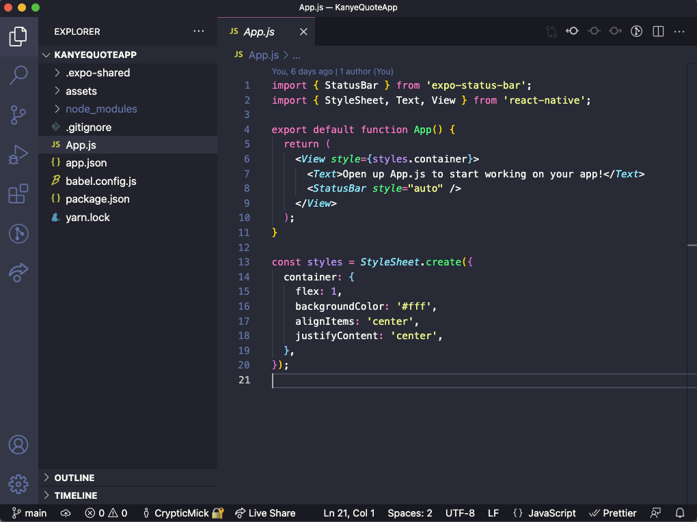Image resolution: width=697 pixels, height=522 pixels.
Task: Click the backgroundColor '#fff' value
Action: click(413, 306)
